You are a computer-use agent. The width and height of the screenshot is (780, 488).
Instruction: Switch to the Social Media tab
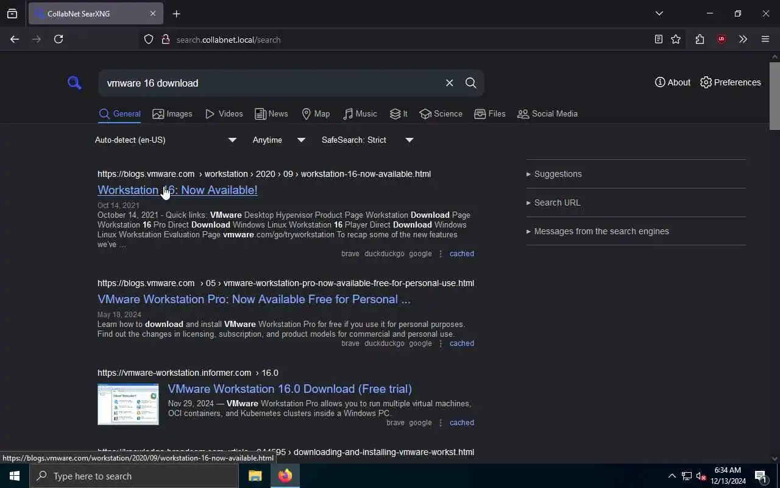547,114
